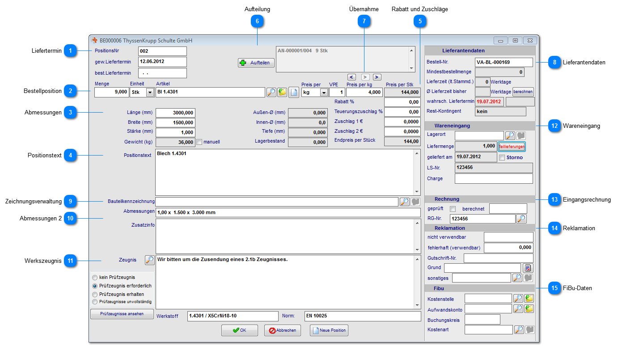Click Abbrechen to cancel
Screen dimensions: 618x346
tap(283, 330)
